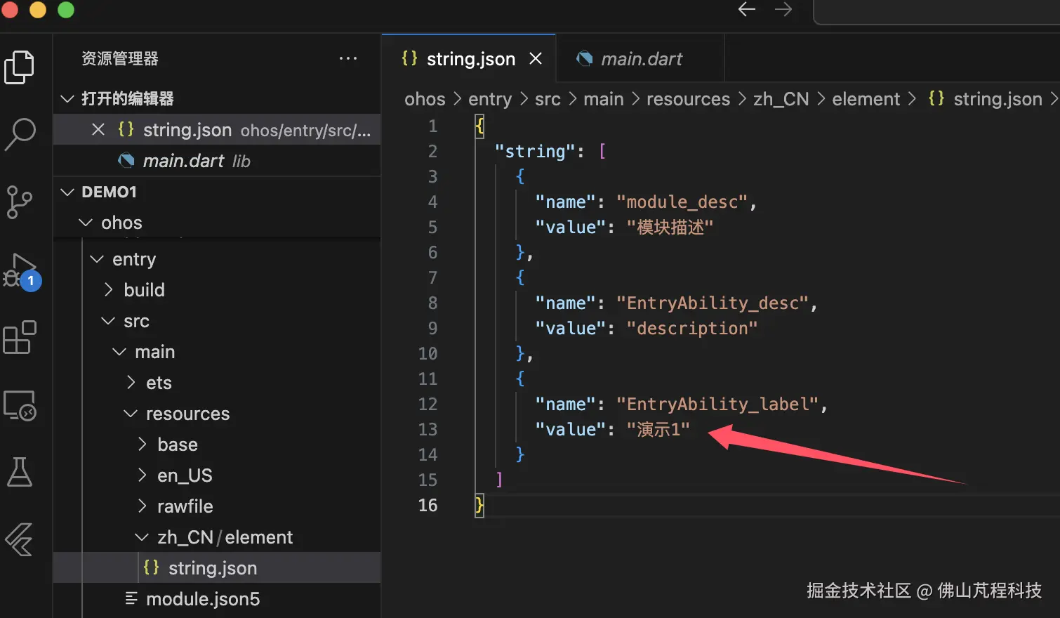The image size is (1060, 618).
Task: Click line number 13 in the gutter
Action: tap(428, 430)
